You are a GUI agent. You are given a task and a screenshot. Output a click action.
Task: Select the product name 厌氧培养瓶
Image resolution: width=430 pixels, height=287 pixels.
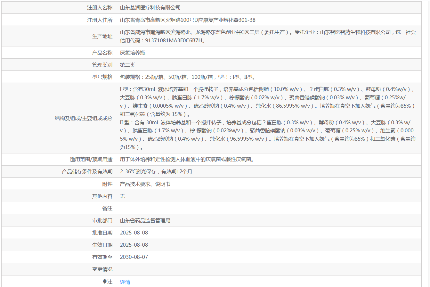pyautogui.click(x=133, y=53)
